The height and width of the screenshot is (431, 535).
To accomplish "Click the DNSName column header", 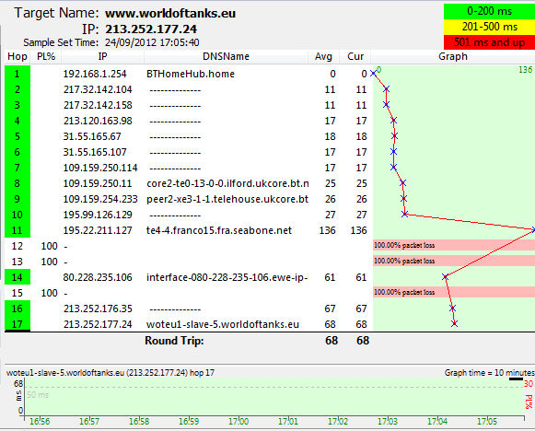I will click(x=226, y=57).
